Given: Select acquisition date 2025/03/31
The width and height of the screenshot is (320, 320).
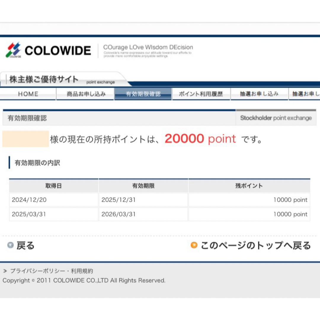Looking at the screenshot, I should pos(29,214).
